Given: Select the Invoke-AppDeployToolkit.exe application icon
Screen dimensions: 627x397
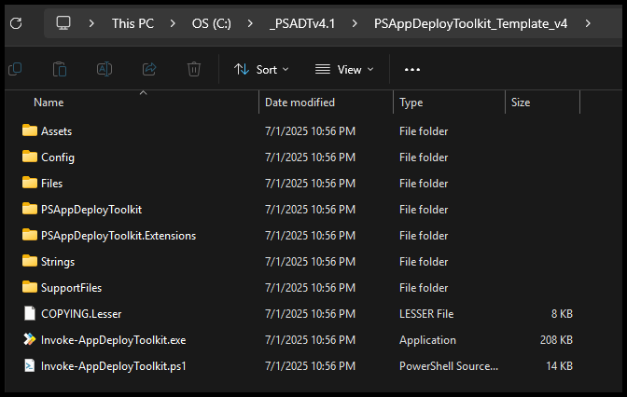Looking at the screenshot, I should point(29,340).
